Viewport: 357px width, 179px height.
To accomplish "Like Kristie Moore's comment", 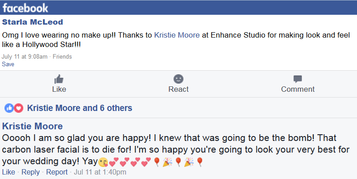I will pos(8,172).
